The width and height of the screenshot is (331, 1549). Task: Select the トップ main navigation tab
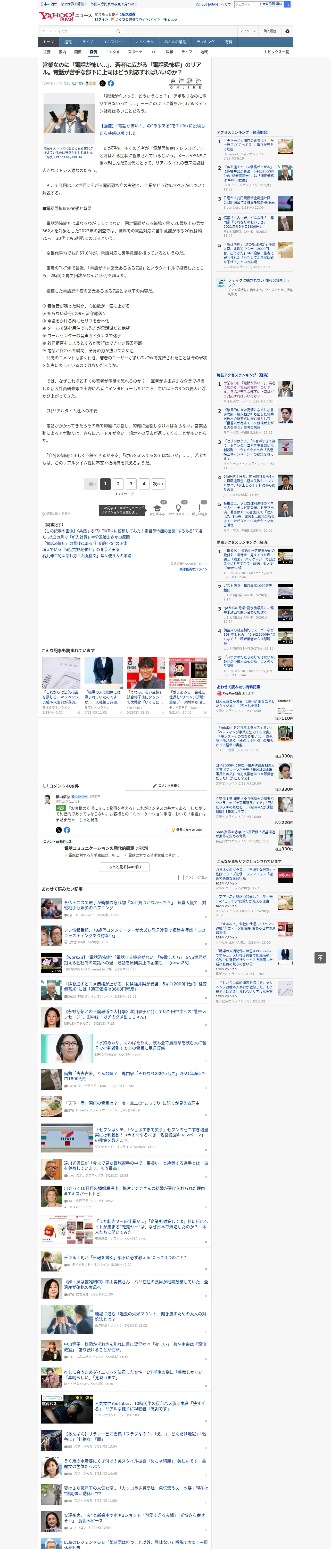(49, 42)
